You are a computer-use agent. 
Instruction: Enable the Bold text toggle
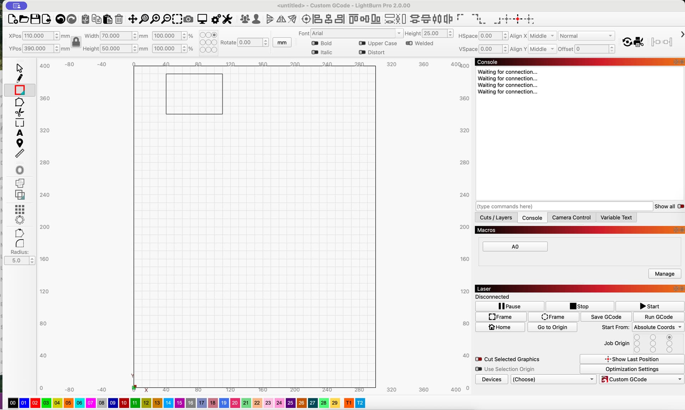point(315,43)
